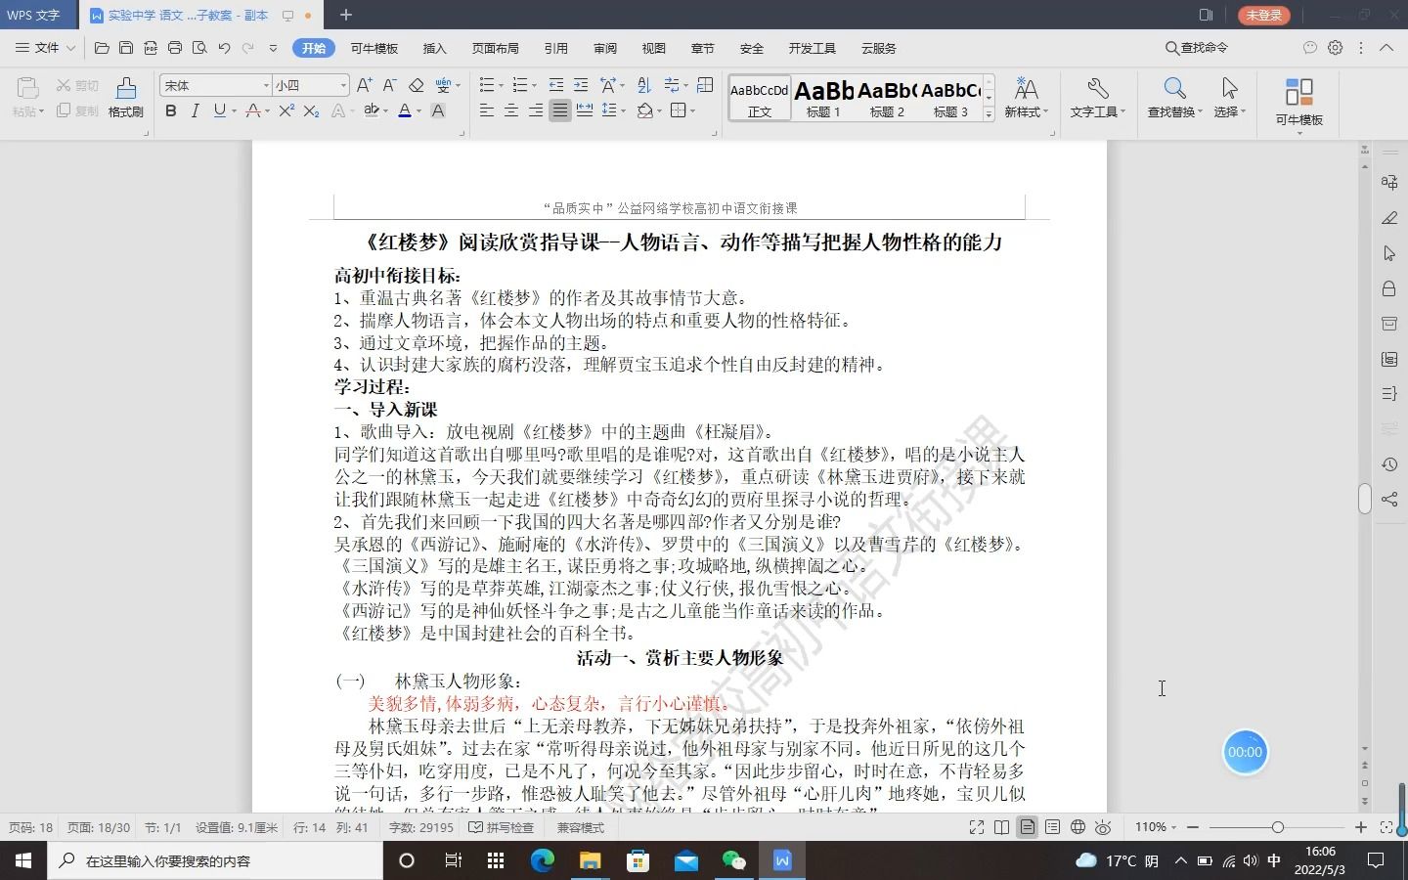The image size is (1408, 880).
Task: Click the save icon in quick access bar
Action: (x=126, y=48)
